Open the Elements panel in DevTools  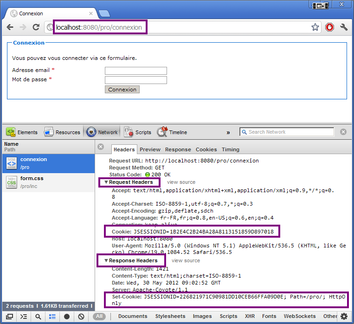tap(22, 132)
